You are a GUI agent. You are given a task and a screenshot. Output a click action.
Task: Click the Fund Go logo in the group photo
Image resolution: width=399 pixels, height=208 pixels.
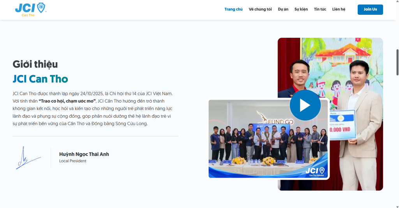[275, 118]
